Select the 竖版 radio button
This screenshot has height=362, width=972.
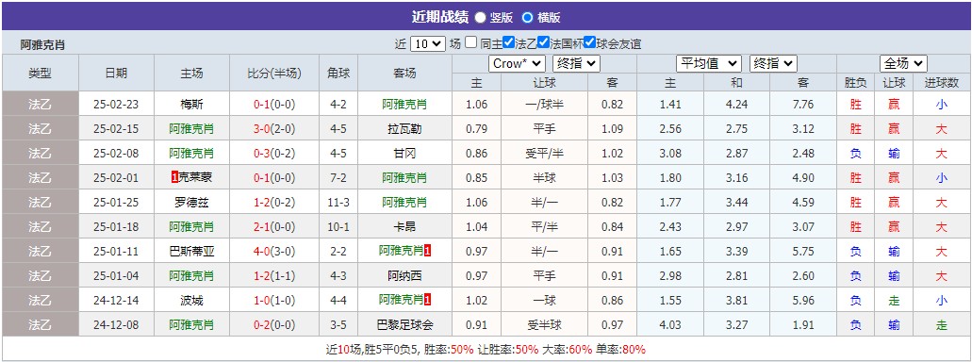click(x=481, y=17)
